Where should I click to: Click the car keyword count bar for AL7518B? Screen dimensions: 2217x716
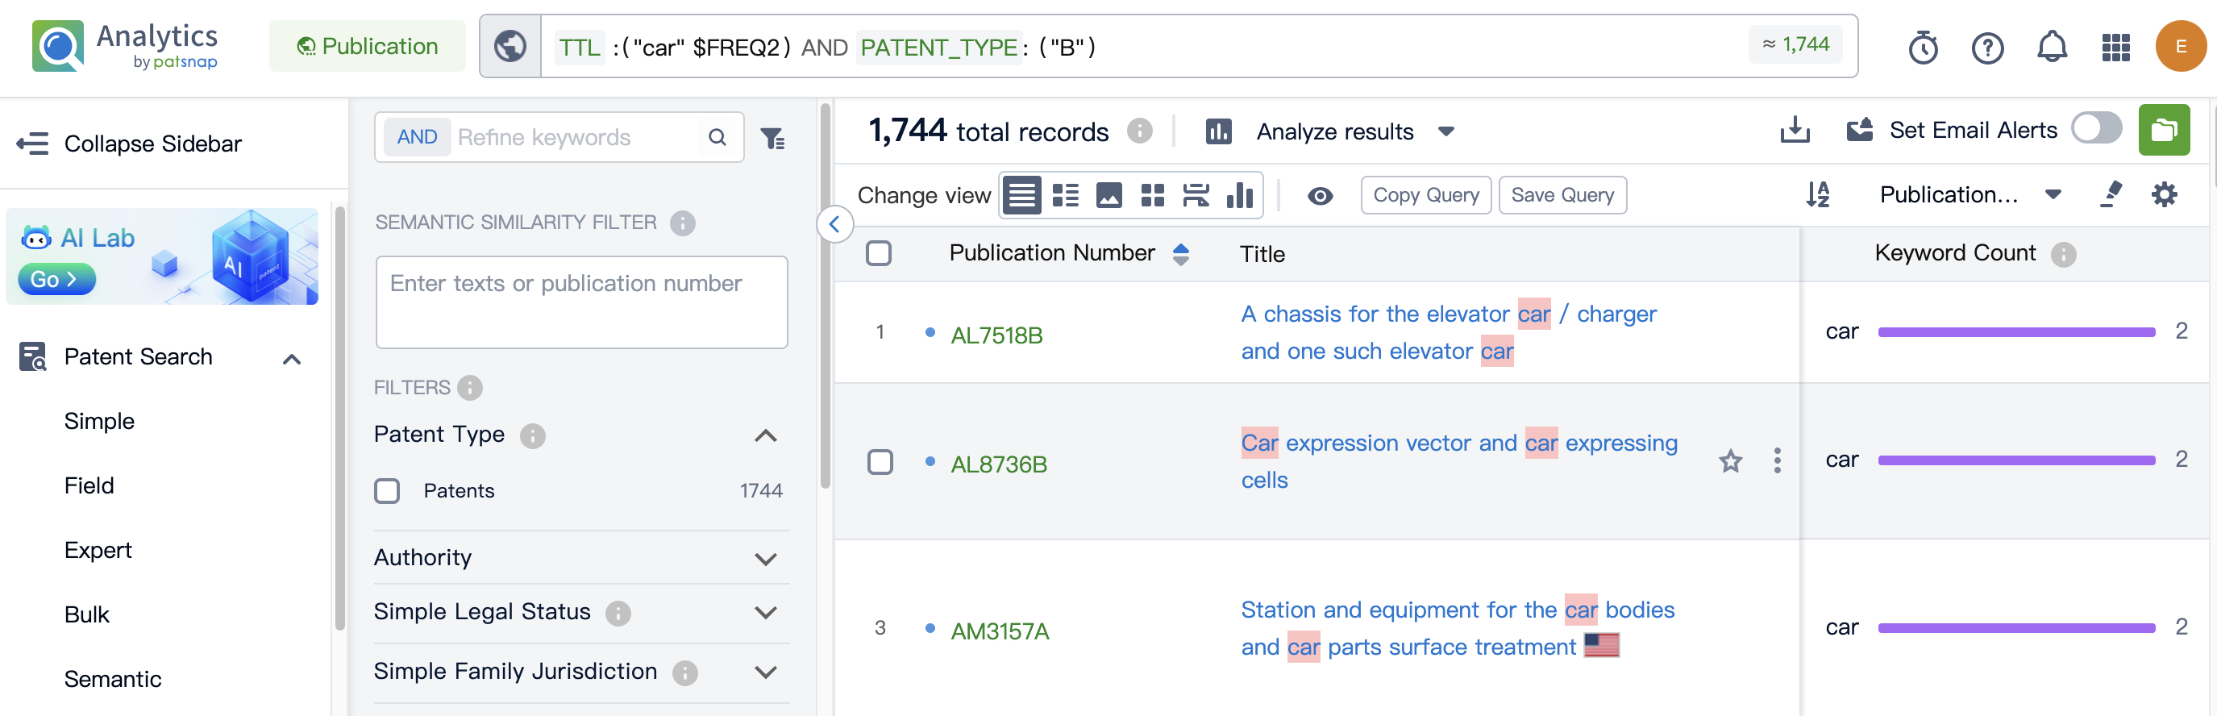2015,332
